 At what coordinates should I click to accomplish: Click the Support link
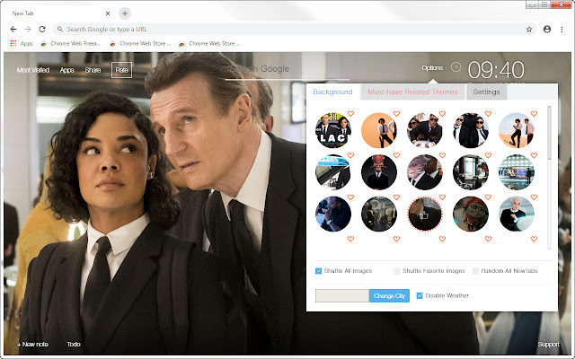pos(549,345)
